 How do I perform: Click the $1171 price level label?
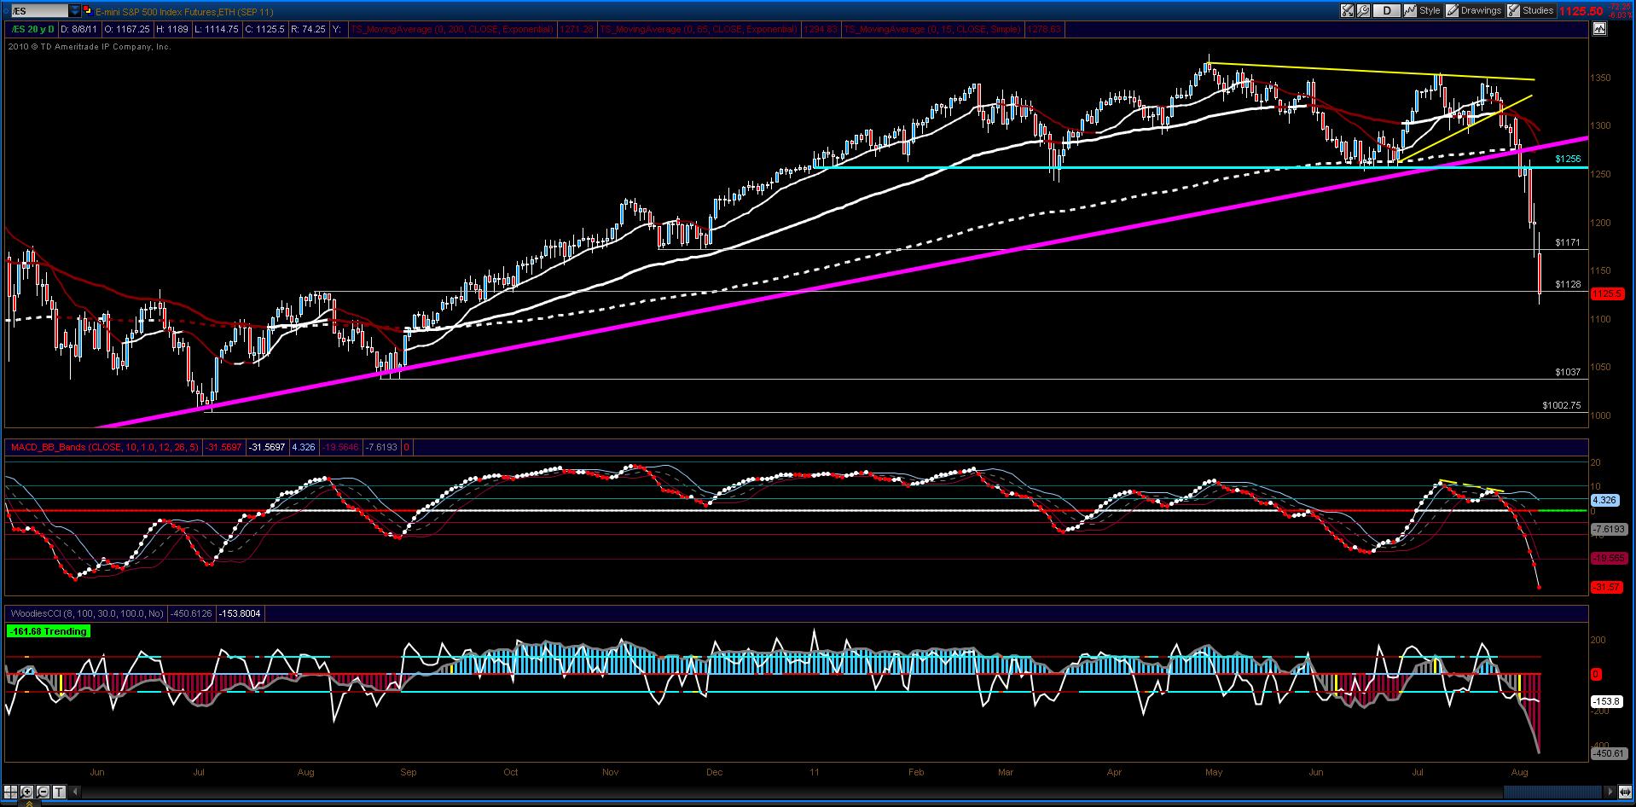[1568, 242]
